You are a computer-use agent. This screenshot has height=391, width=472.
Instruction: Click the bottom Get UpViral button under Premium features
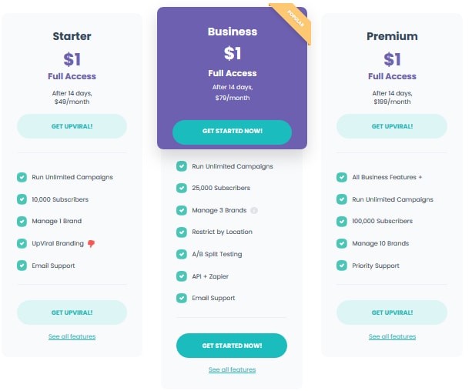pyautogui.click(x=392, y=312)
